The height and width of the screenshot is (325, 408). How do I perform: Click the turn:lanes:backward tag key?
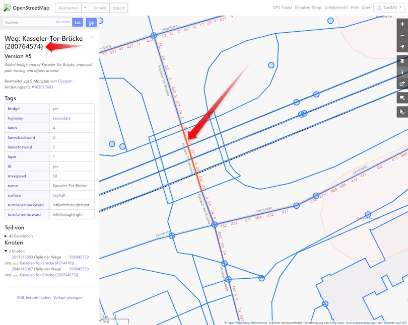pyautogui.click(x=26, y=205)
